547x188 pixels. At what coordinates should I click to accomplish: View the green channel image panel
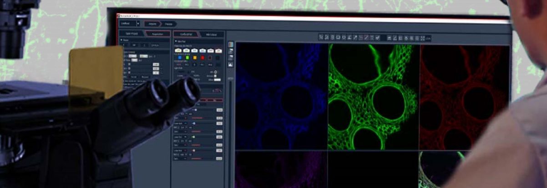click(x=373, y=97)
